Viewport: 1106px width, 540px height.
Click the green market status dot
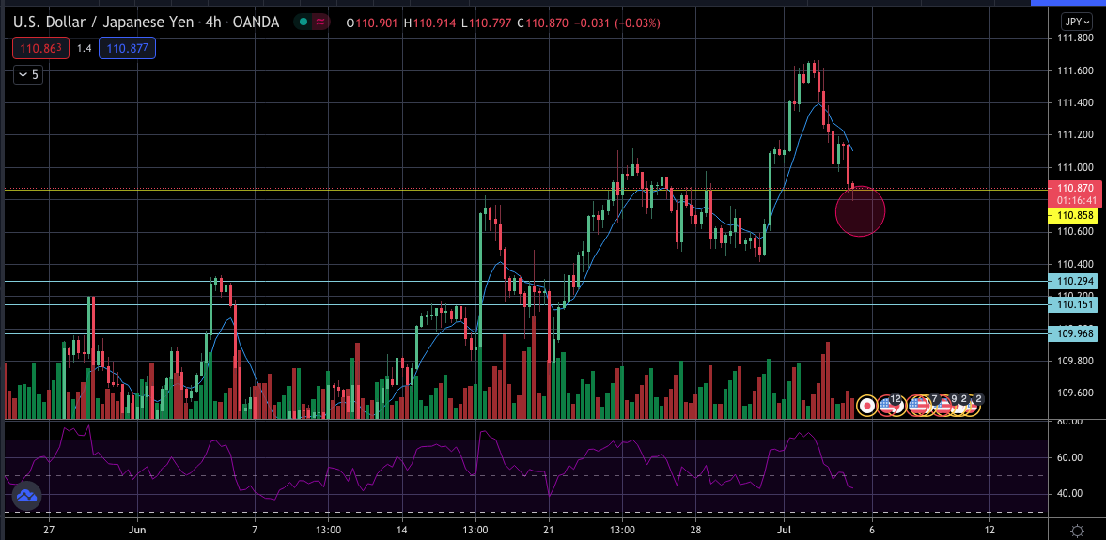click(303, 23)
